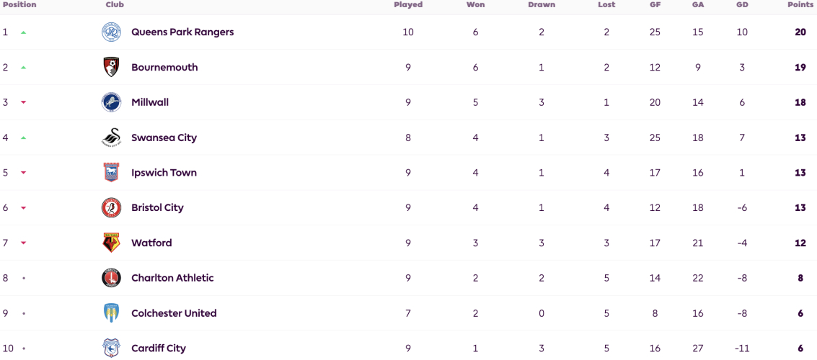This screenshot has height=360, width=817.
Task: Sort table by Played column header
Action: (408, 5)
